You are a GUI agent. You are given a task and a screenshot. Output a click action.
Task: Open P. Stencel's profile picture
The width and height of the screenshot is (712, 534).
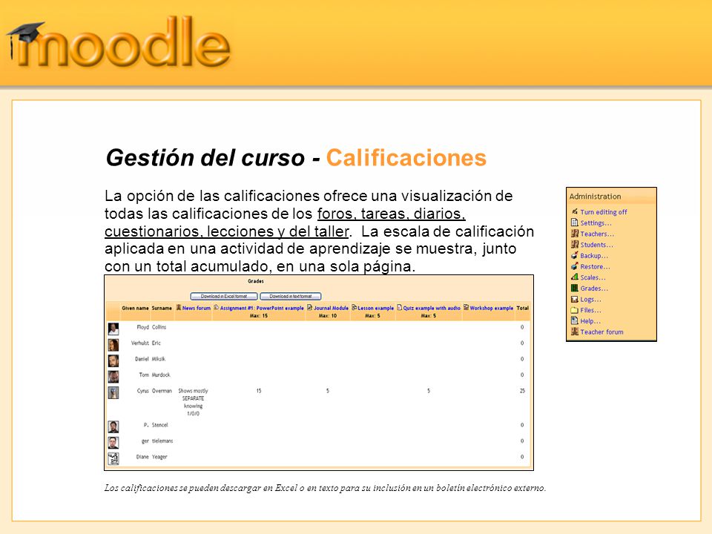pos(113,426)
